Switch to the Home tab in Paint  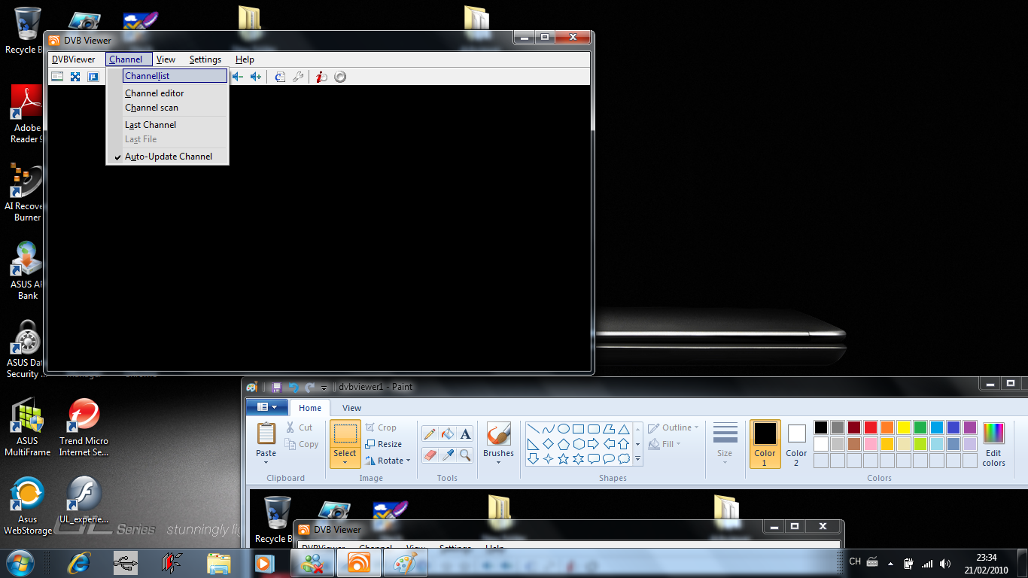(x=310, y=408)
